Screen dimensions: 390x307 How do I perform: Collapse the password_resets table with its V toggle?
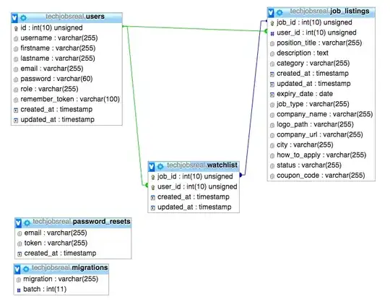[x=18, y=223]
